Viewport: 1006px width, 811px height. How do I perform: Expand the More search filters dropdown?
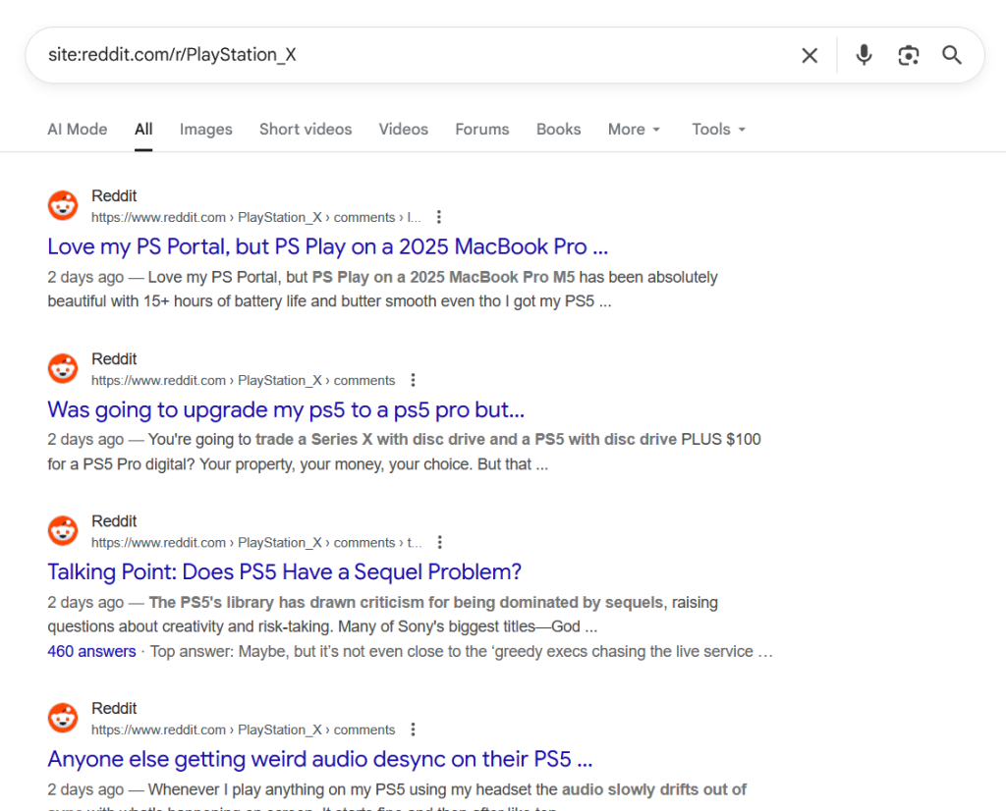(634, 130)
